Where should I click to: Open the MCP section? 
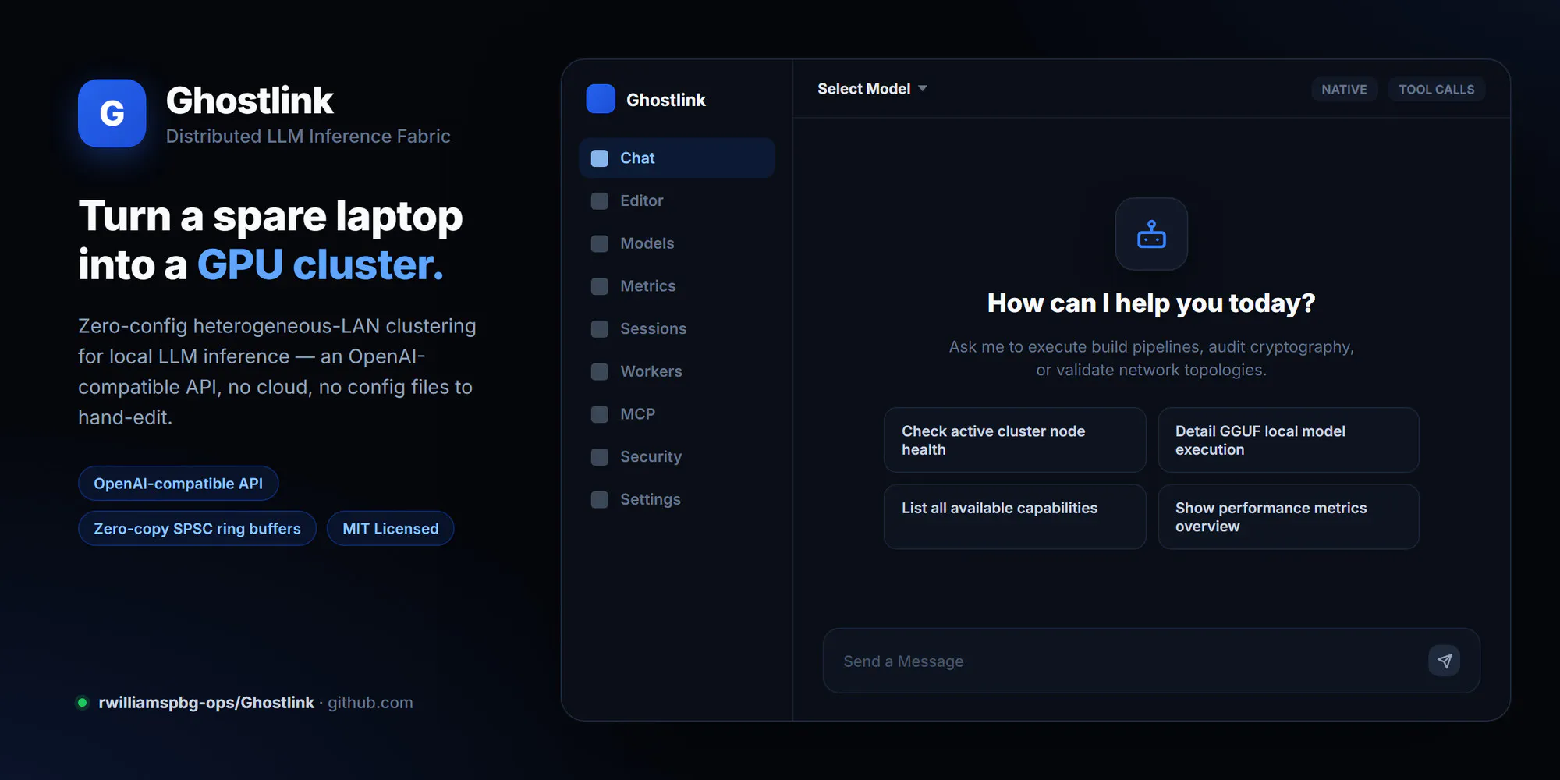point(677,414)
